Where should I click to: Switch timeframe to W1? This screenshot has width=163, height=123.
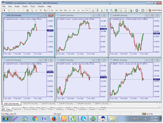(x=83, y=10)
